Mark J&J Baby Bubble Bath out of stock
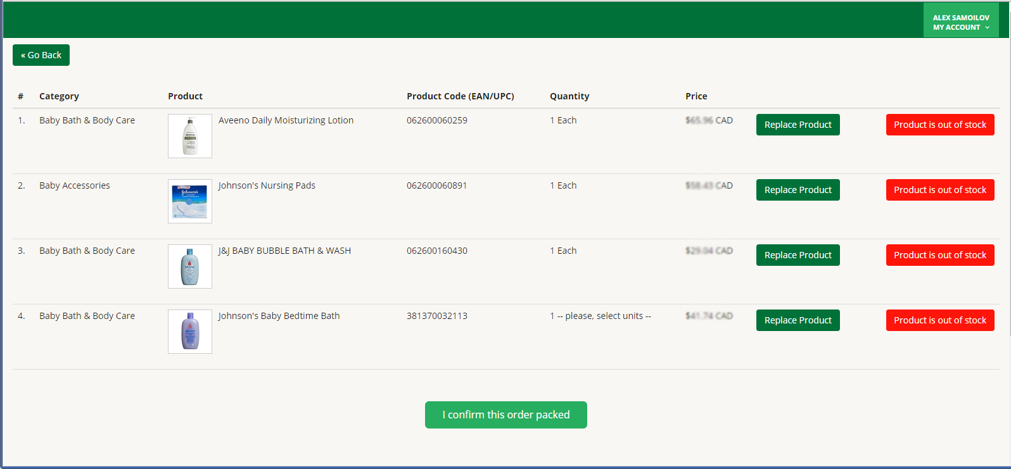 click(940, 255)
